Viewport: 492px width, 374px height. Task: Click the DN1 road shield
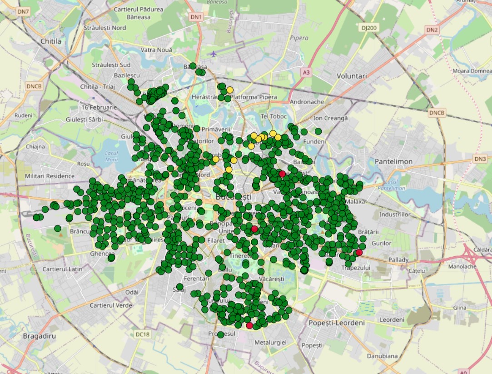pyautogui.click(x=196, y=17)
